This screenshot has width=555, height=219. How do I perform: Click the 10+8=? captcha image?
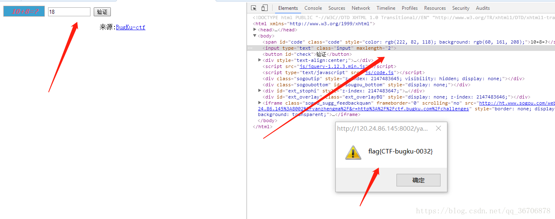coord(24,11)
